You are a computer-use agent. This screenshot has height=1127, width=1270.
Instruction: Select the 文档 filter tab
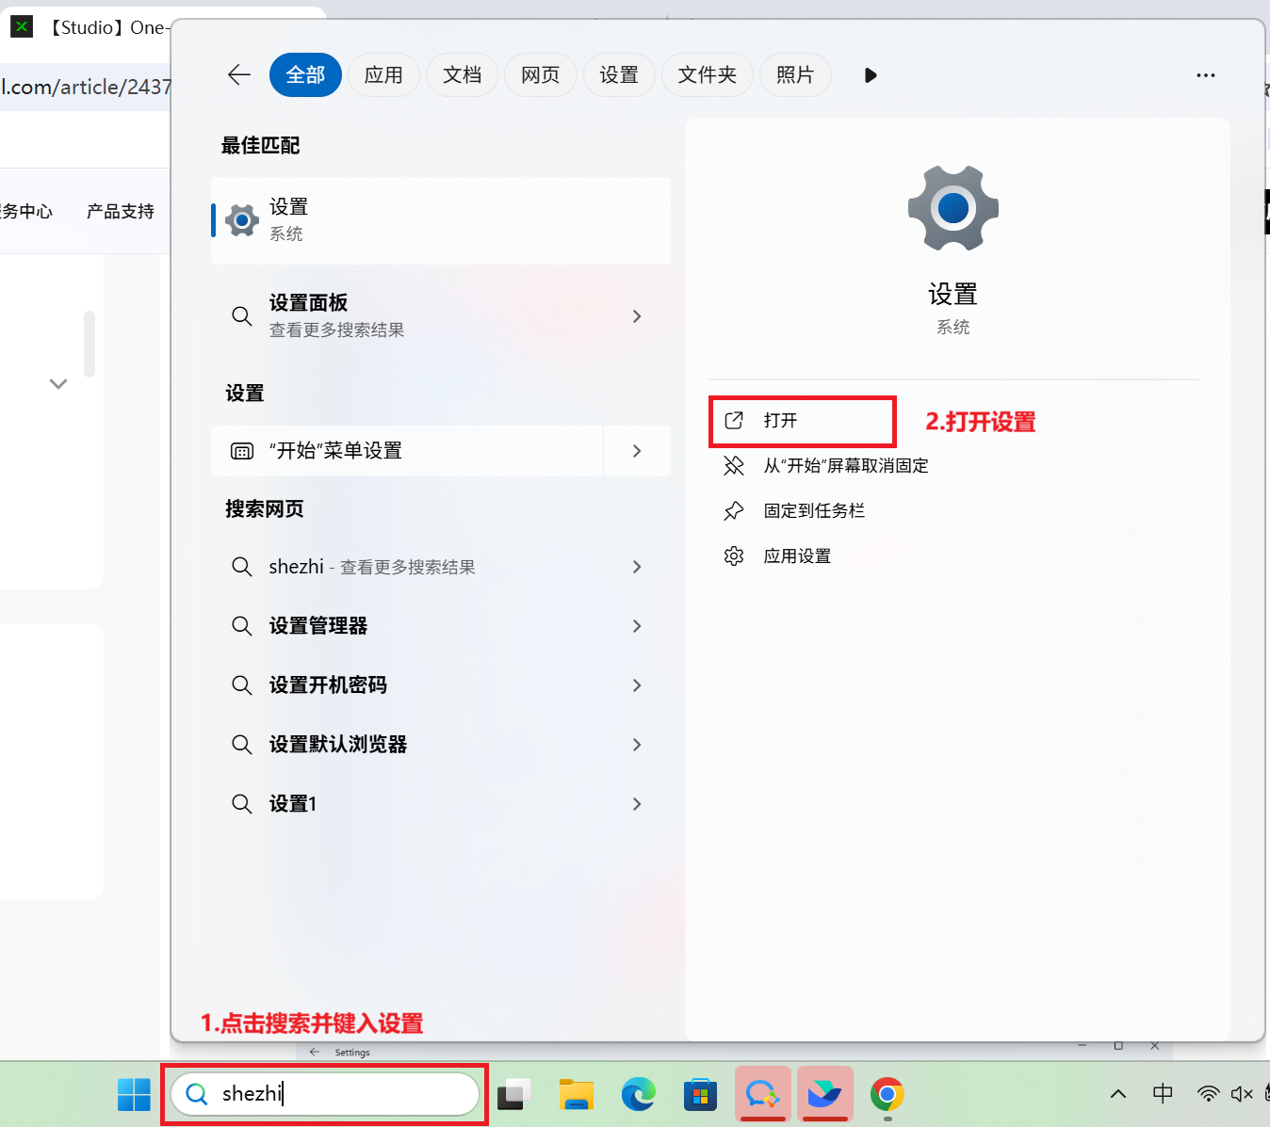point(462,75)
